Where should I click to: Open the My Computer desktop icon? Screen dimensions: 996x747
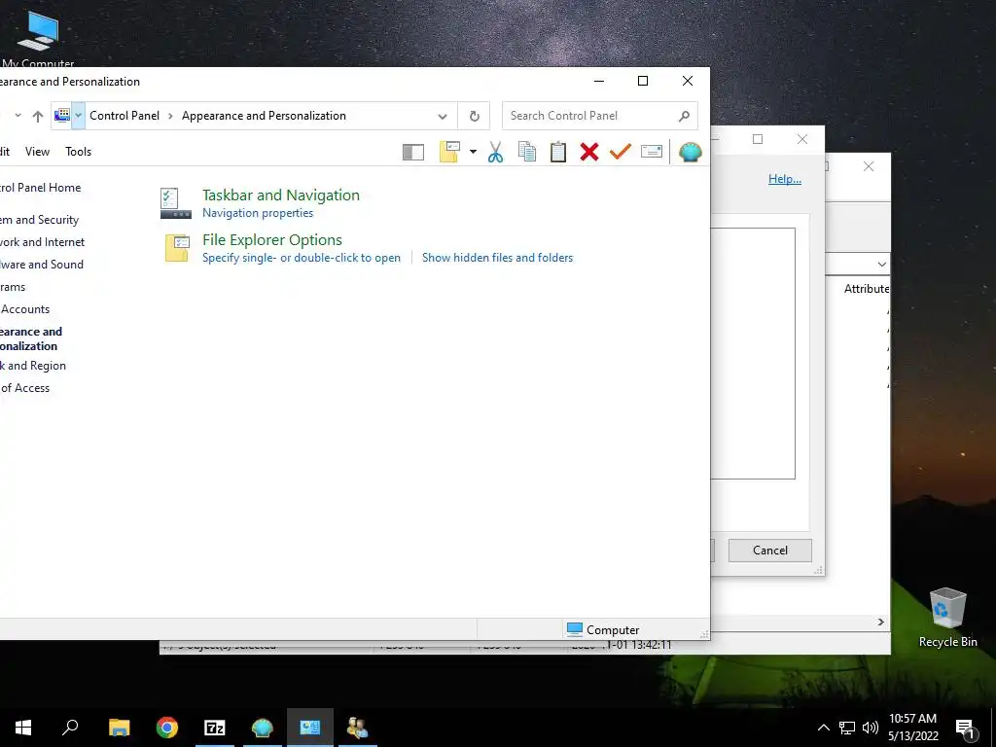(x=37, y=39)
